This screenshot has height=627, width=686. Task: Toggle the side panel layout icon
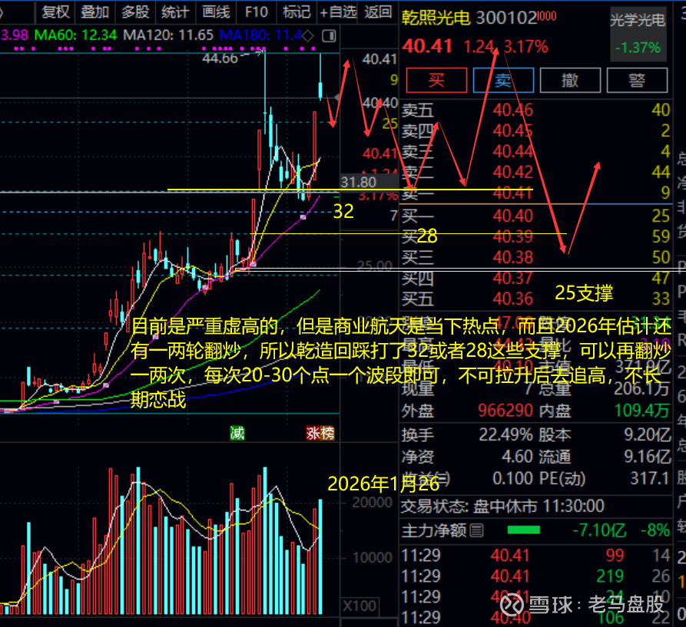(329, 36)
